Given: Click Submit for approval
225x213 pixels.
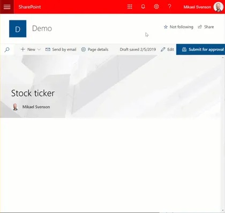Looking at the screenshot, I should click(200, 49).
